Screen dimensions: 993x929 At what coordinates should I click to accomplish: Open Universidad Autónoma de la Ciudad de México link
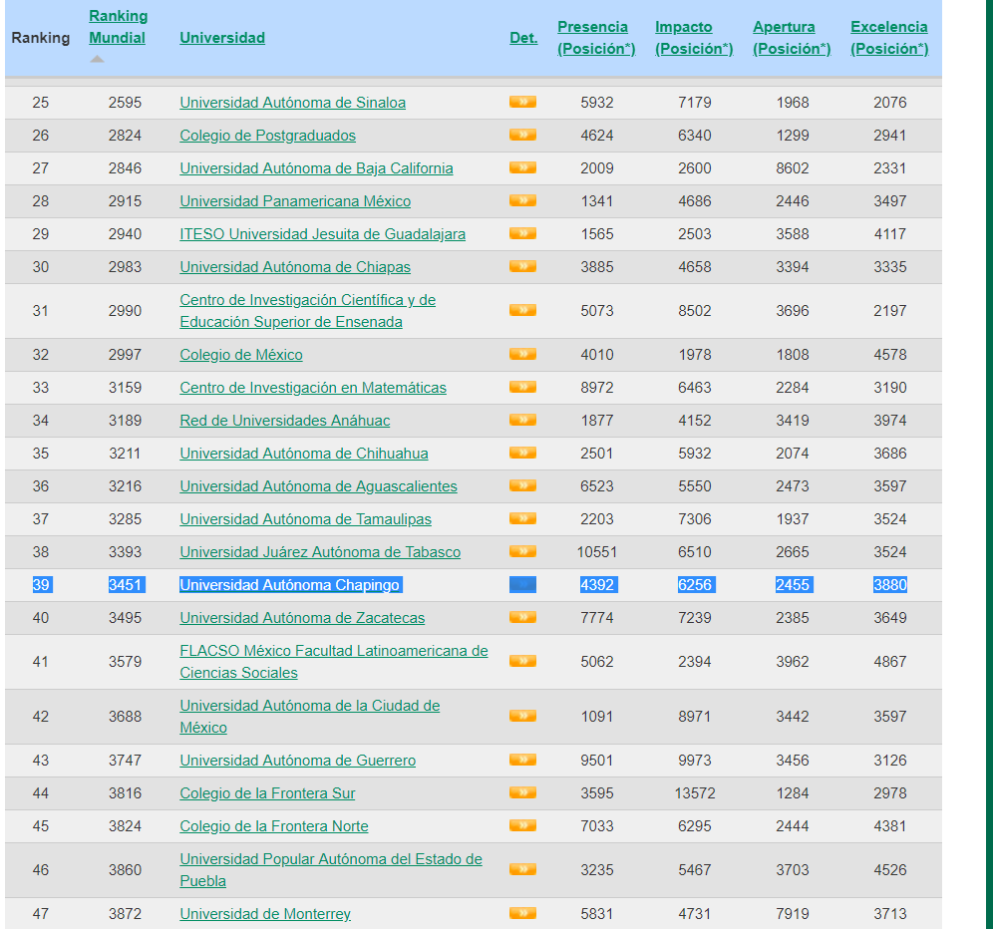point(310,717)
